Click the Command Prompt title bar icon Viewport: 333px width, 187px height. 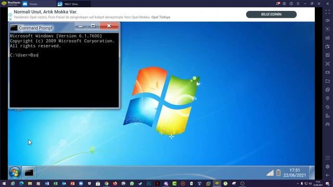pyautogui.click(x=14, y=28)
